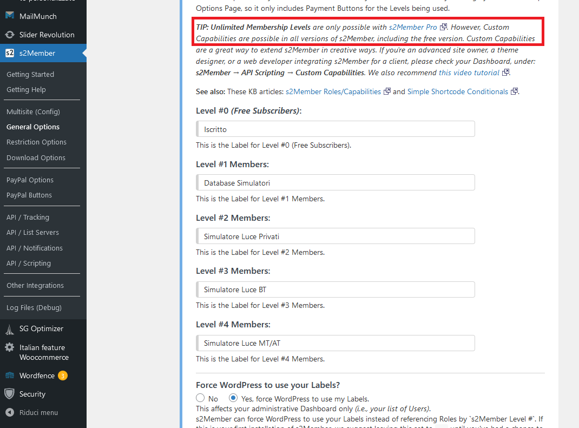The height and width of the screenshot is (428, 579).
Task: Edit Level #2 field Simulatore Luce Privati
Action: (x=335, y=236)
